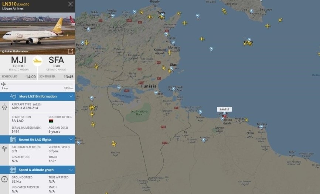Open aircraft photo in external link icon

tap(71, 51)
